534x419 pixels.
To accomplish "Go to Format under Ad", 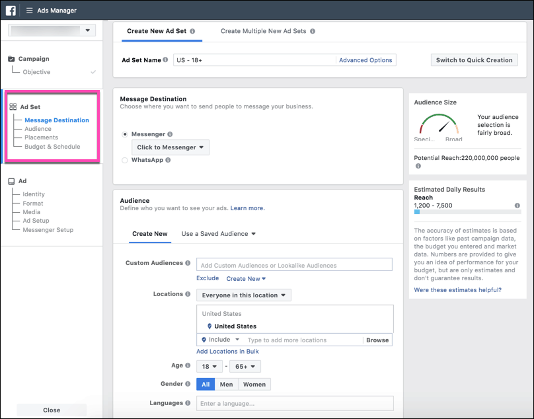I will pyautogui.click(x=33, y=204).
